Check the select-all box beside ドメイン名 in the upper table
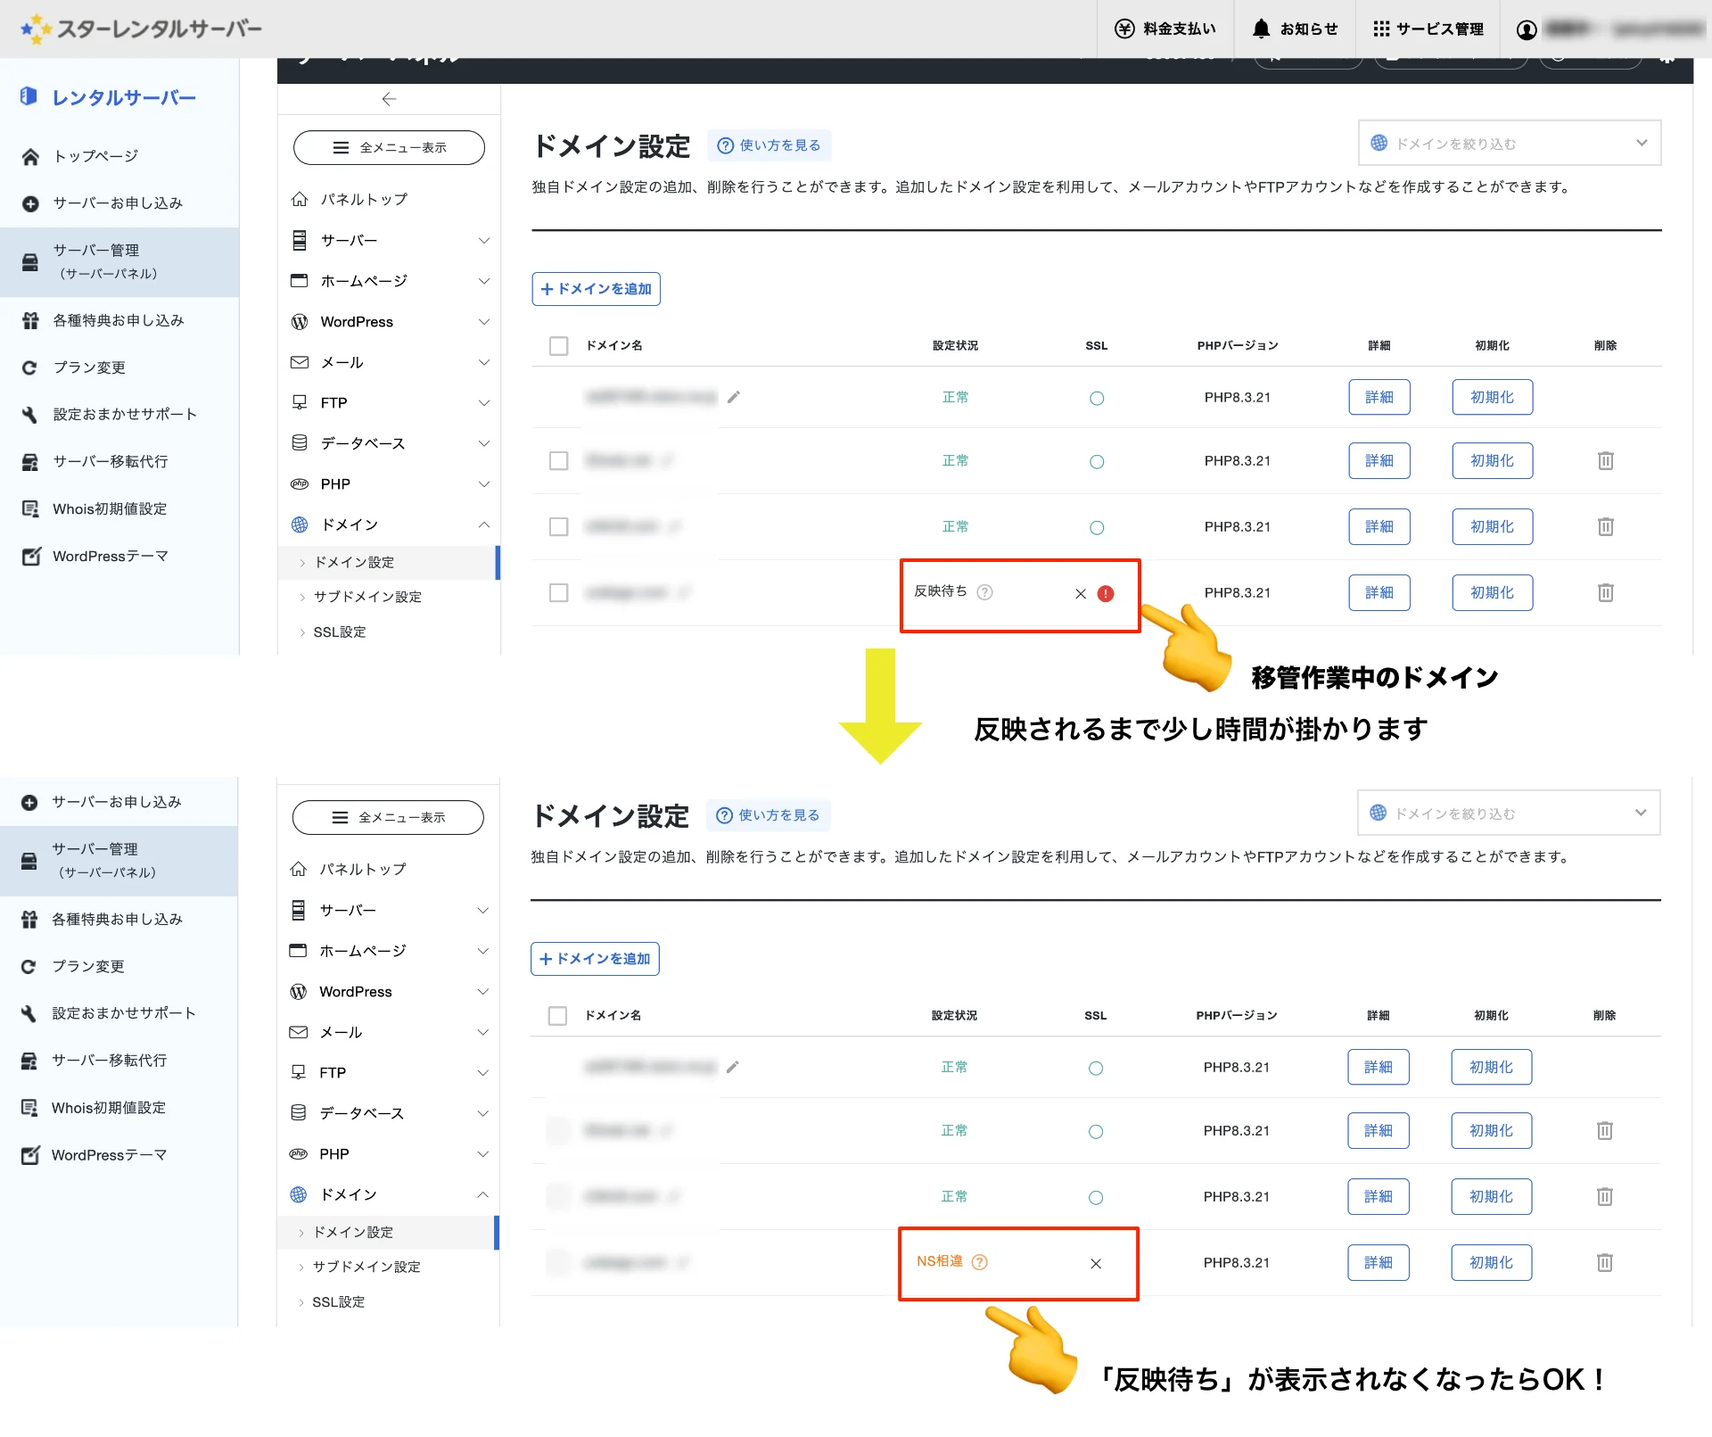Viewport: 1712px width, 1437px height. (559, 346)
